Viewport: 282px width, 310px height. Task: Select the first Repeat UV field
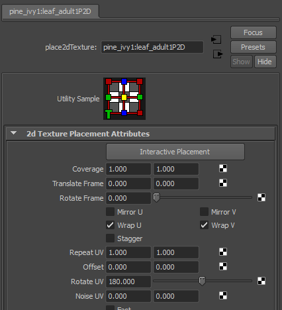pos(128,252)
